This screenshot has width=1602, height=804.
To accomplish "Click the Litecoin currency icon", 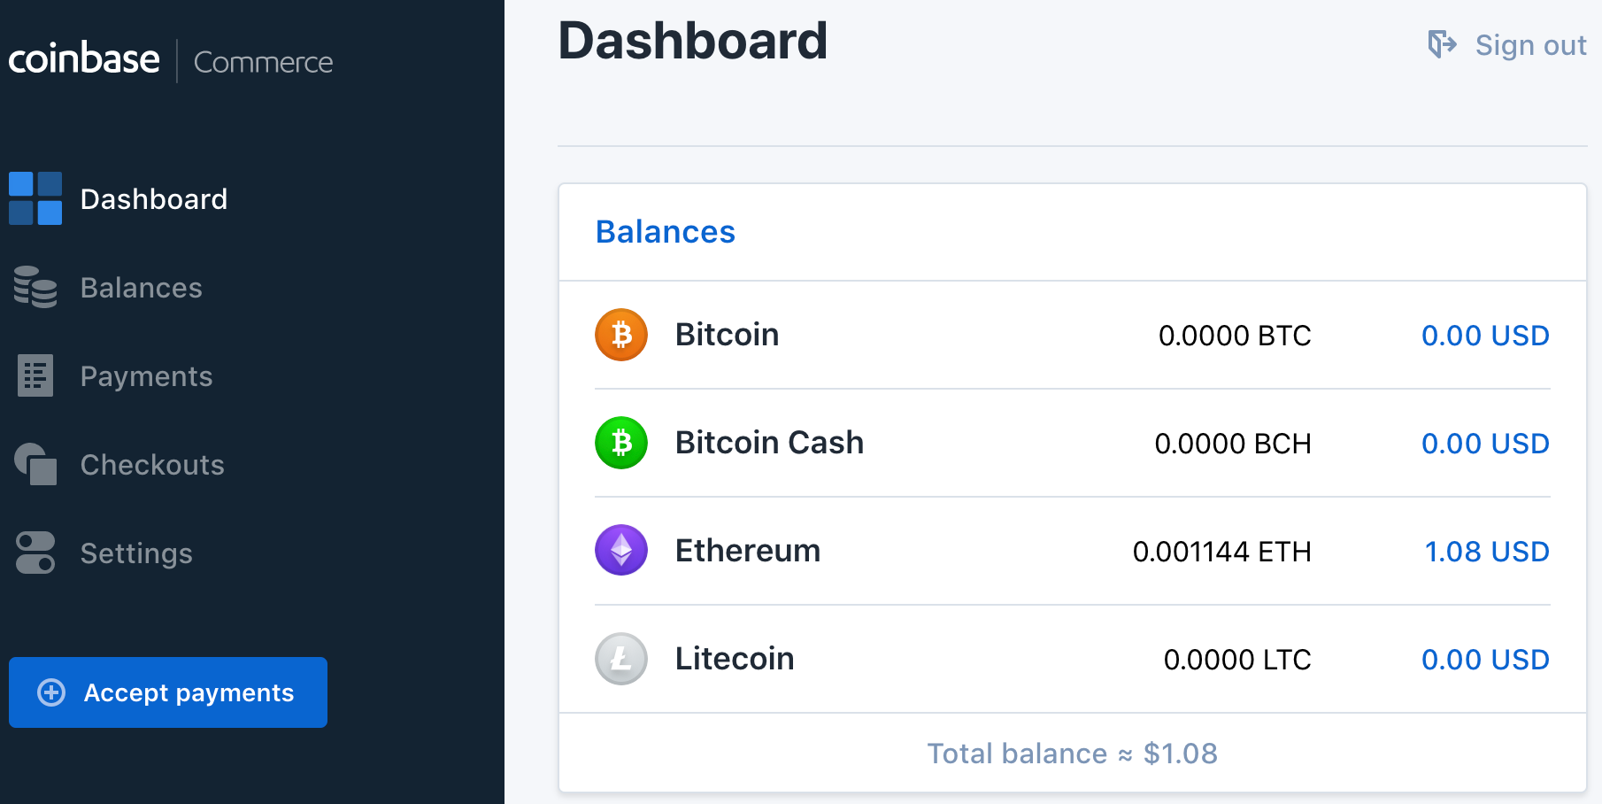I will pos(620,659).
